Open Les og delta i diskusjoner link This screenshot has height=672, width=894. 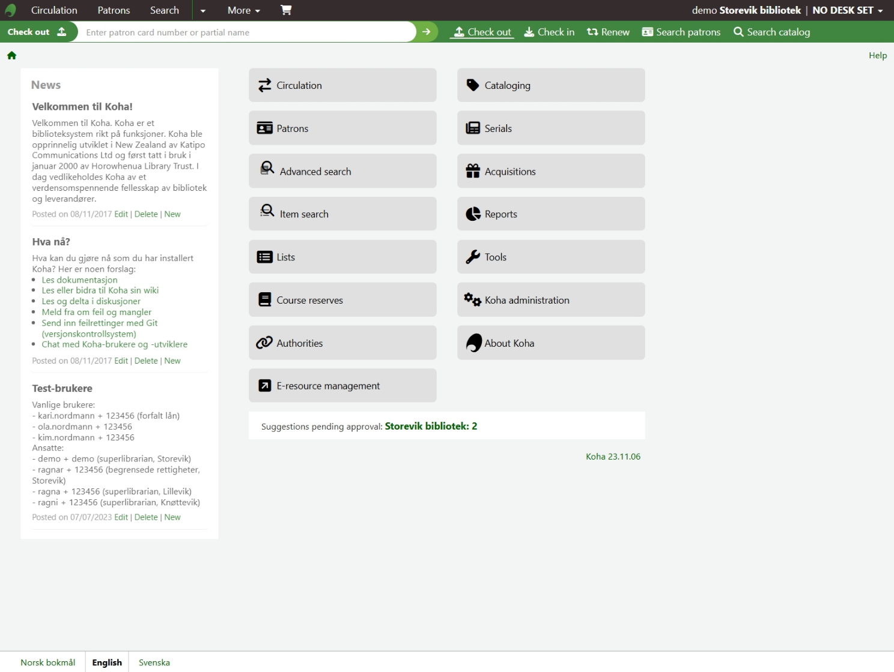coord(91,301)
